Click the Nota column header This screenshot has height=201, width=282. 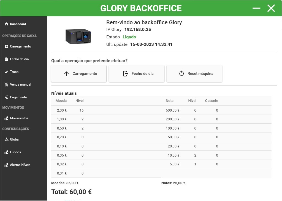pos(170,101)
